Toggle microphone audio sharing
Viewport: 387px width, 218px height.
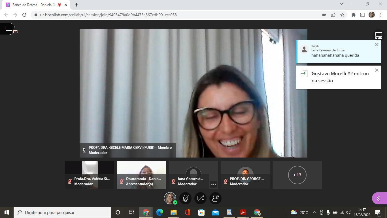click(x=186, y=198)
